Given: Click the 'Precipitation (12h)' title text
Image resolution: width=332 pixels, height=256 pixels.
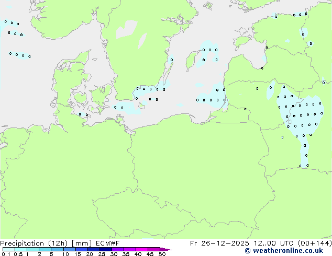Looking at the screenshot, I should point(34,243).
